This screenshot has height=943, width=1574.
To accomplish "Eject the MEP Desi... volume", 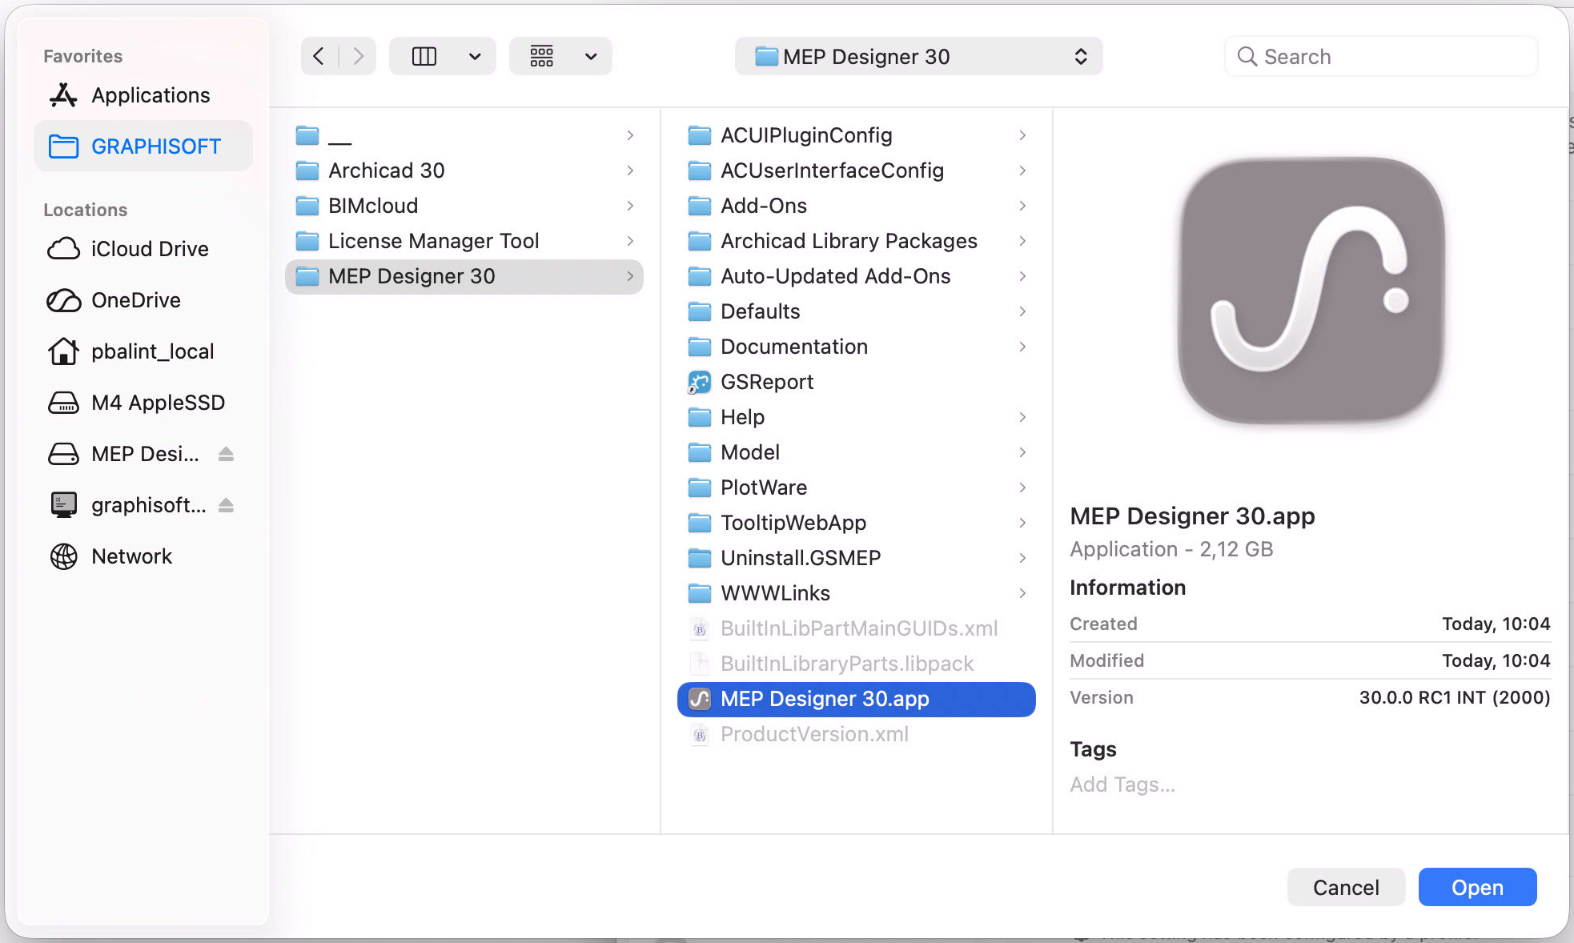I will (227, 454).
